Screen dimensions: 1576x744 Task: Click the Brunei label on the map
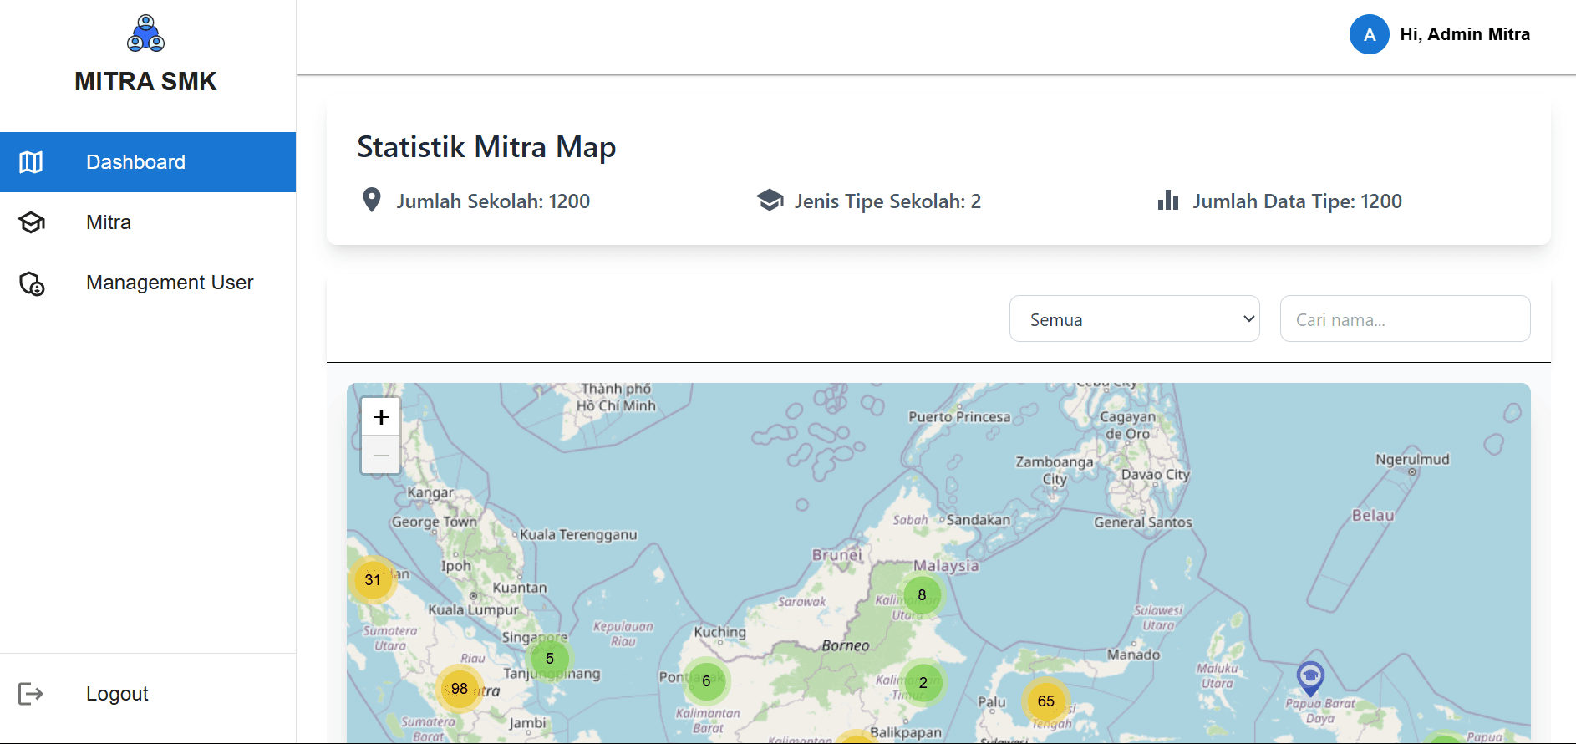pyautogui.click(x=836, y=554)
